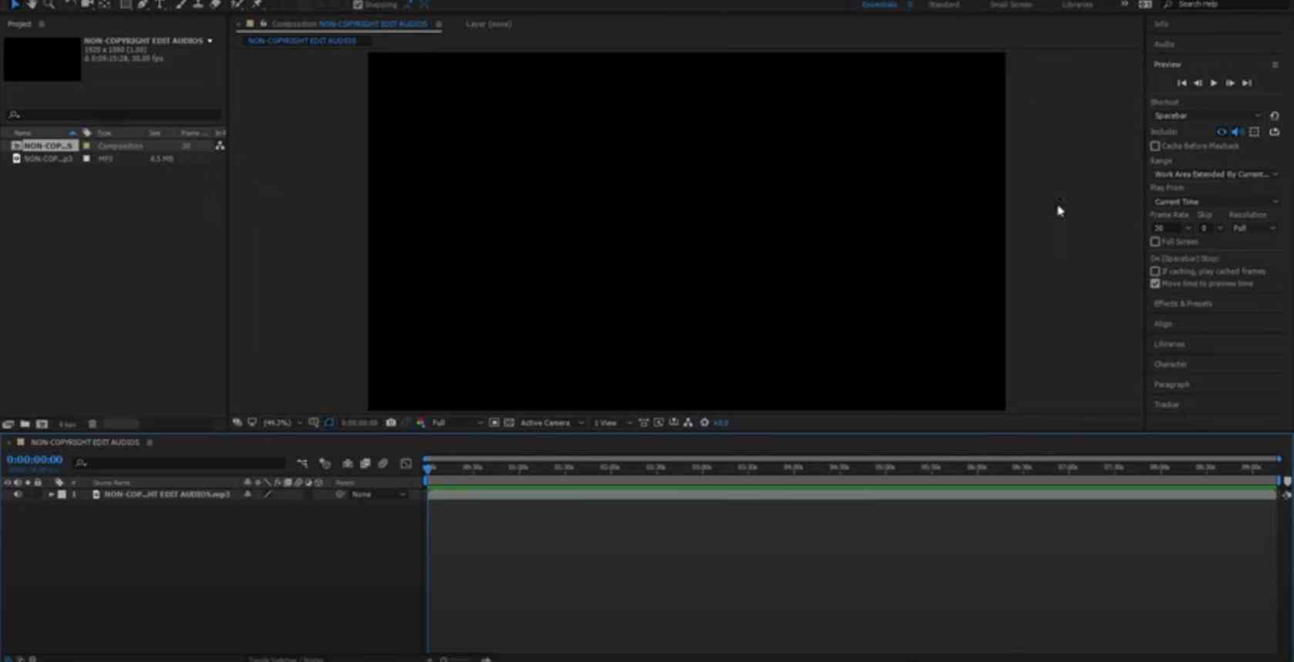Select the Clone Stamp tool
This screenshot has height=662, width=1294.
(x=198, y=5)
